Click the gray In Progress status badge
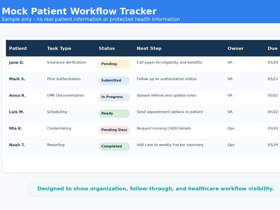Viewport: 280px width, 210px height. click(114, 97)
